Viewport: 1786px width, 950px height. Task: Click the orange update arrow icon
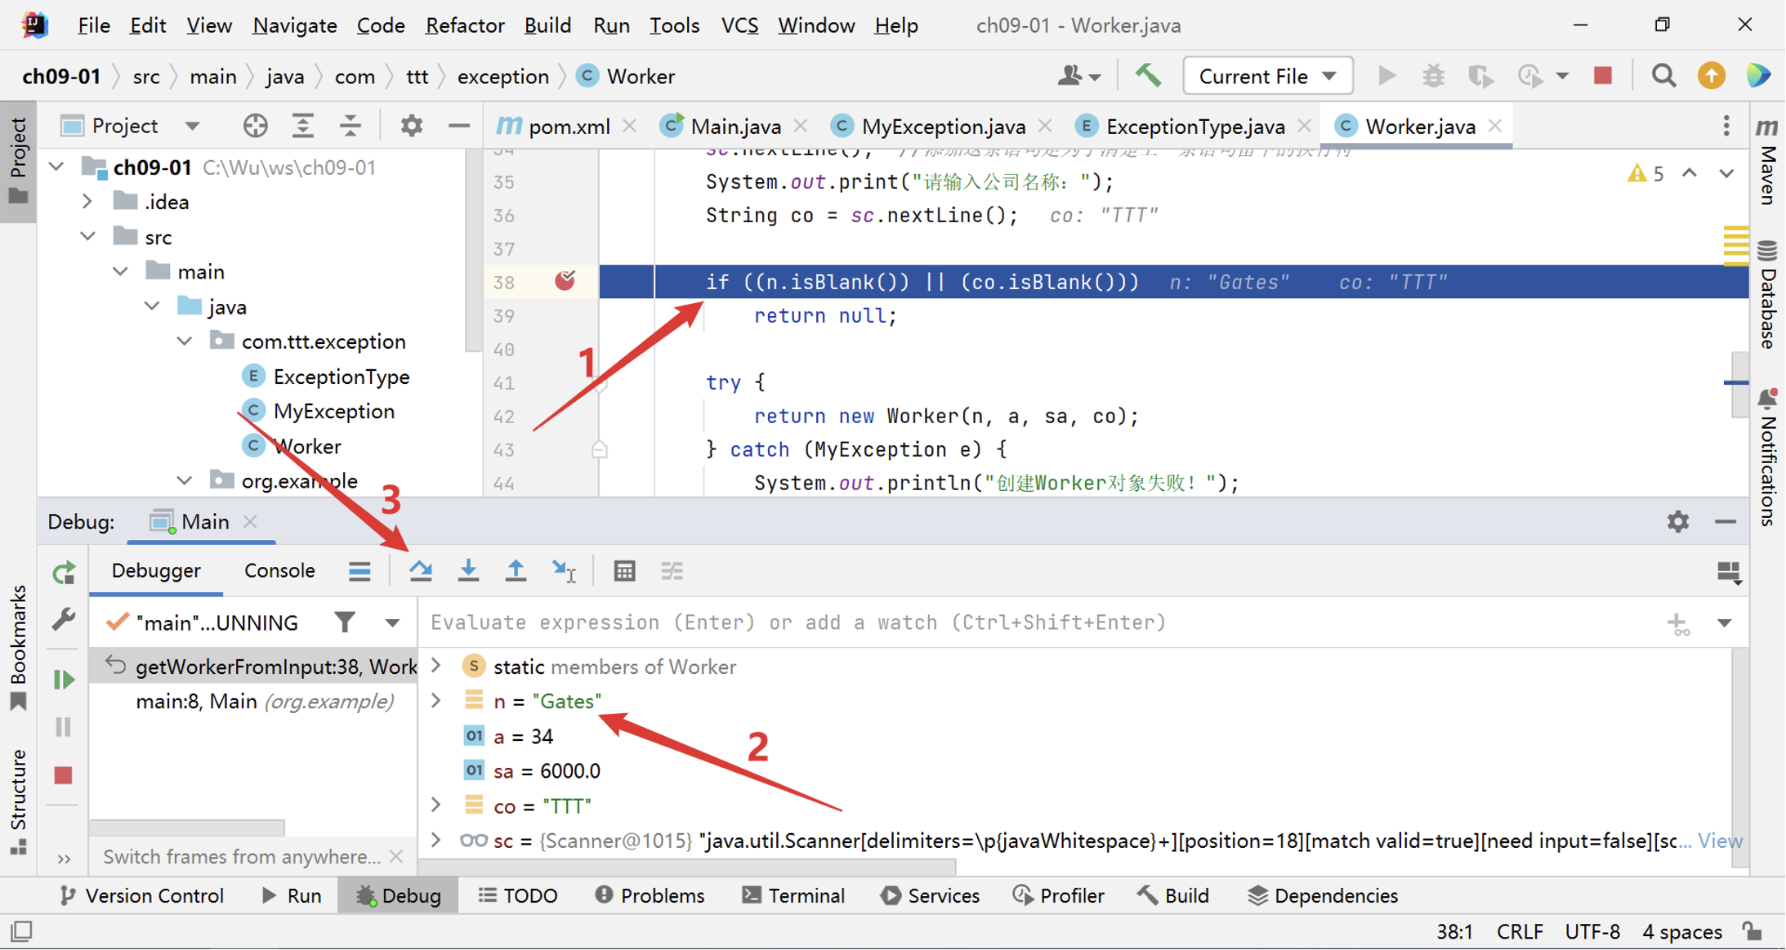click(x=1711, y=76)
